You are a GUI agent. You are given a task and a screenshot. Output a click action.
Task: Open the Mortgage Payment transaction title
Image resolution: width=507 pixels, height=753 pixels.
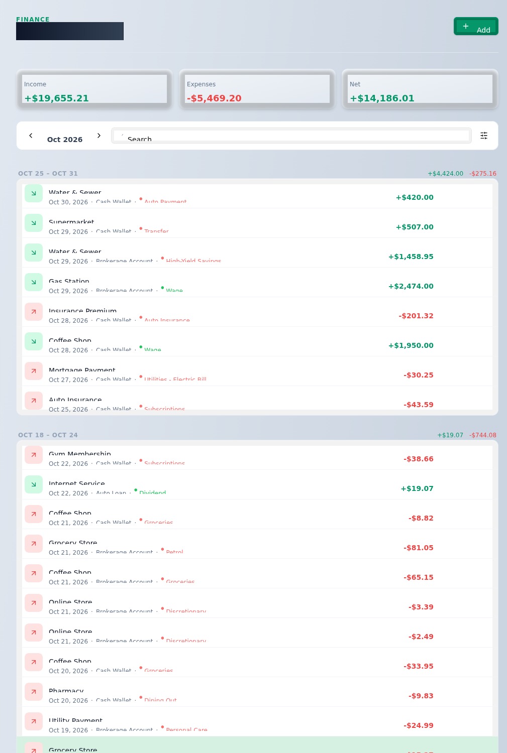click(x=82, y=370)
